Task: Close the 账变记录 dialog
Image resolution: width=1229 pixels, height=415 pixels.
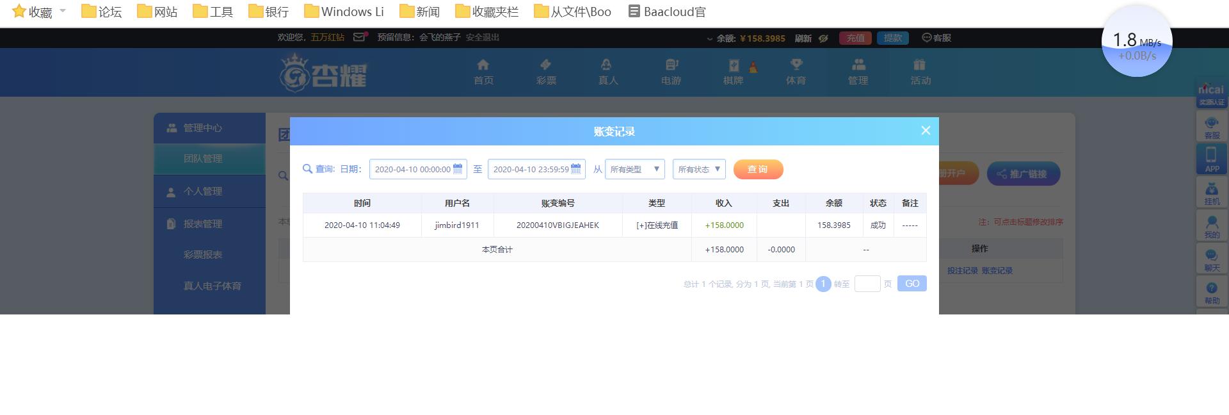Action: coord(926,131)
